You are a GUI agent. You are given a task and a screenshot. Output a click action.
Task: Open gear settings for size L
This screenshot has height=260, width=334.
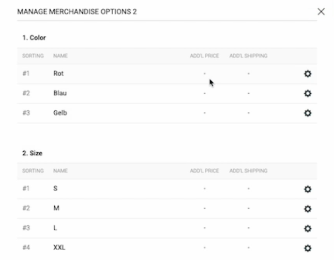pyautogui.click(x=308, y=228)
